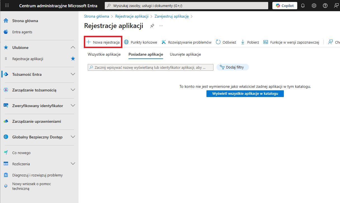
Task: Expand Globalny Bezpieczny Dostęp section
Action: [73, 137]
